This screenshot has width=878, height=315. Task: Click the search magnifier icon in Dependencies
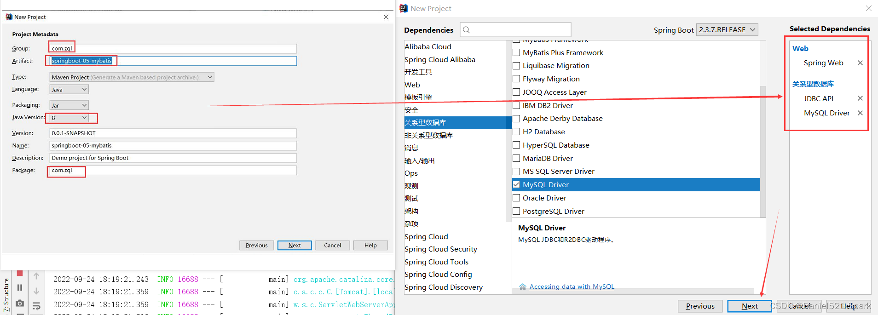coord(466,30)
